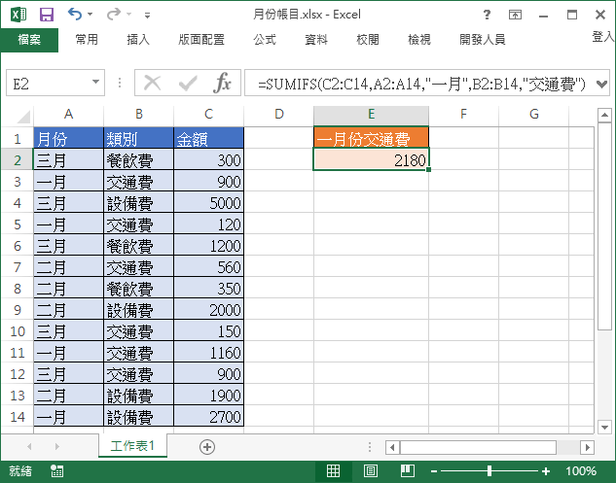The image size is (616, 483).
Task: Open the Undo history dropdown arrow
Action: click(90, 15)
